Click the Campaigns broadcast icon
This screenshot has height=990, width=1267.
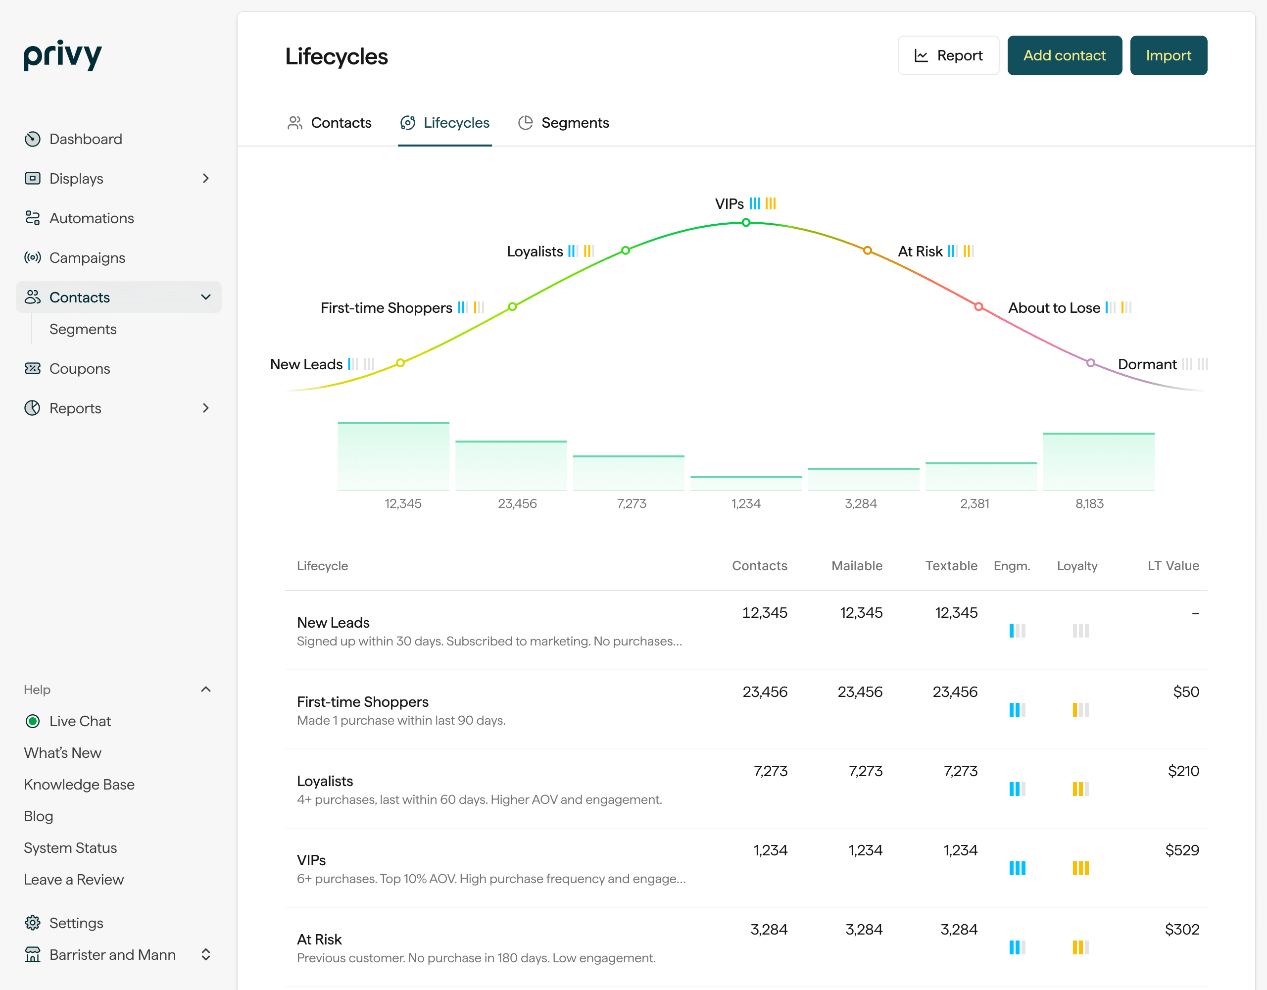(33, 258)
